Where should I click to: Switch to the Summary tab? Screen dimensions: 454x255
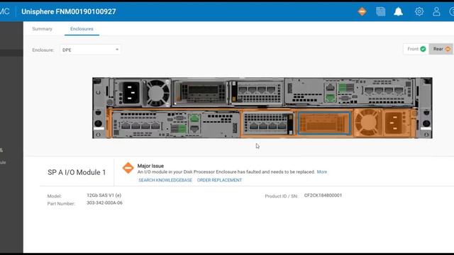click(x=43, y=29)
